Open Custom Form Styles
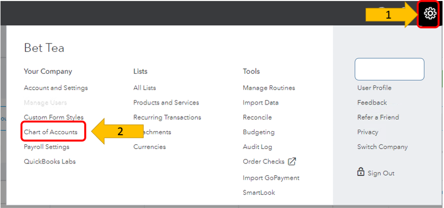Image resolution: width=444 pixels, height=208 pixels. (54, 117)
